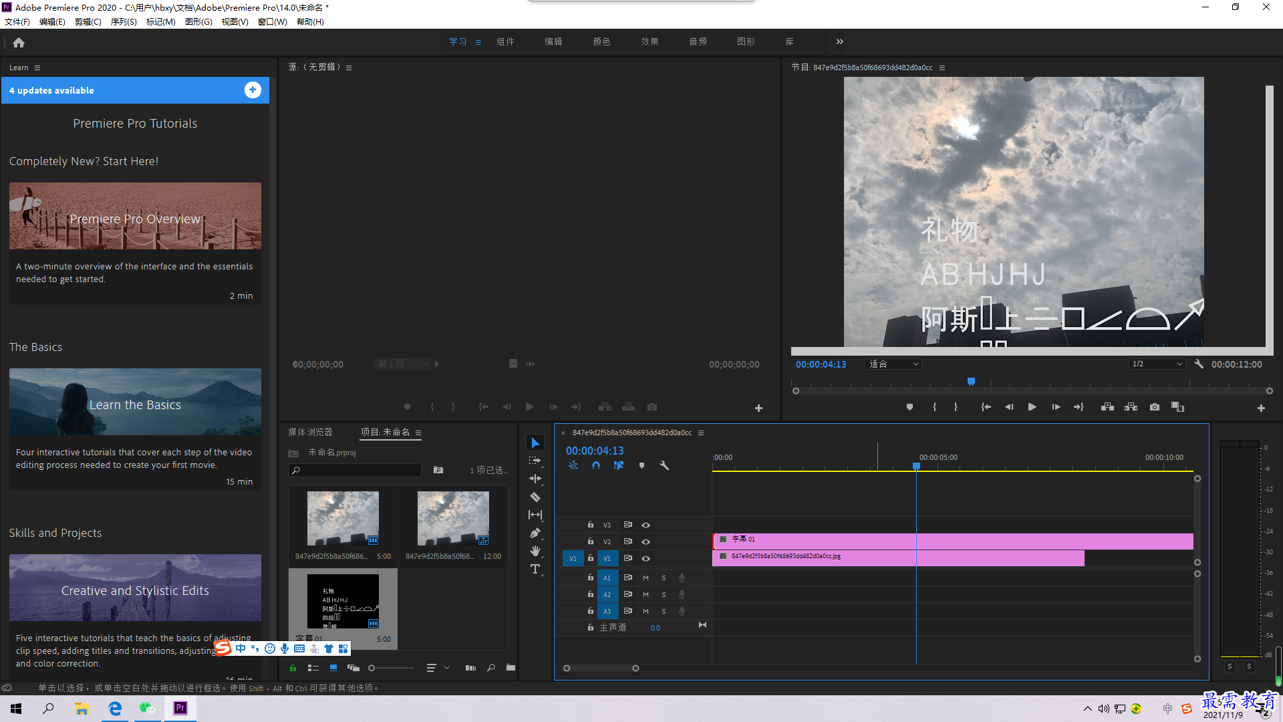Toggle insert sequences as nests option
Screen dimensions: 1283x722
click(573, 465)
